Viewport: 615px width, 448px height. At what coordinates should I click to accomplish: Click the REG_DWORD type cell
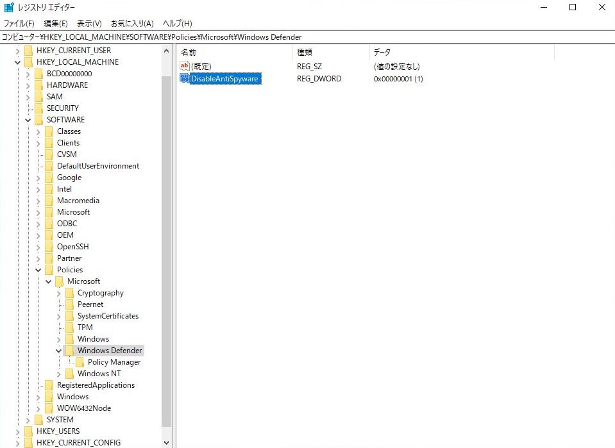[x=319, y=79]
